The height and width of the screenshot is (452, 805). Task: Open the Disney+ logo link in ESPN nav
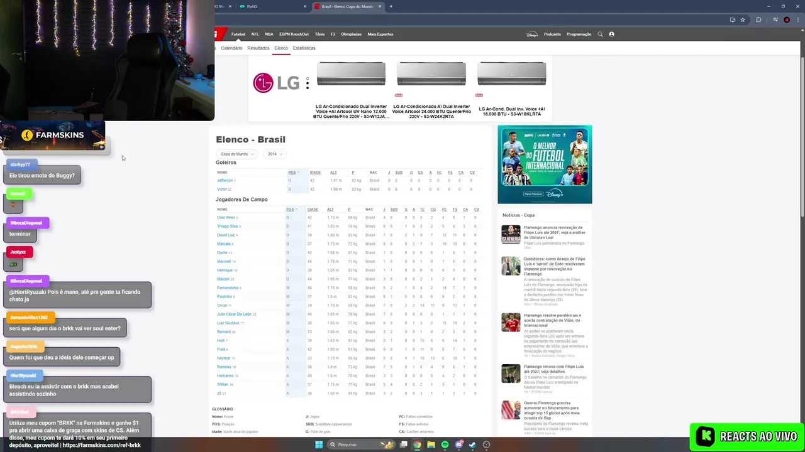[531, 34]
